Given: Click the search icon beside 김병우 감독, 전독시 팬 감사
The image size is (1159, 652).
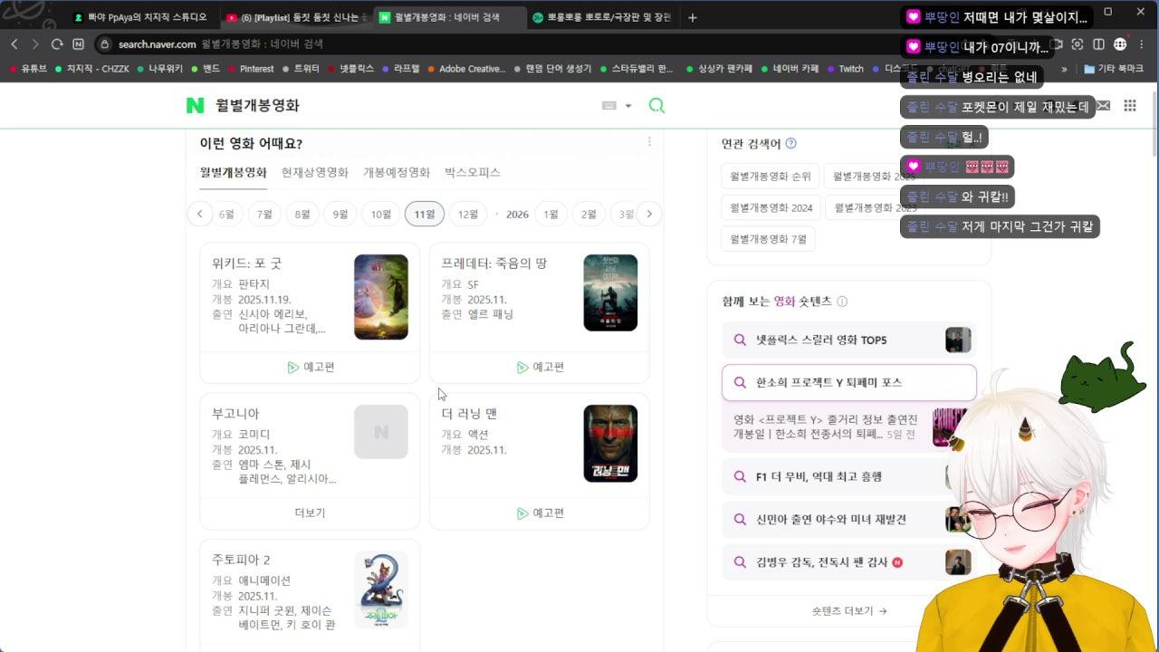Looking at the screenshot, I should click(x=739, y=562).
